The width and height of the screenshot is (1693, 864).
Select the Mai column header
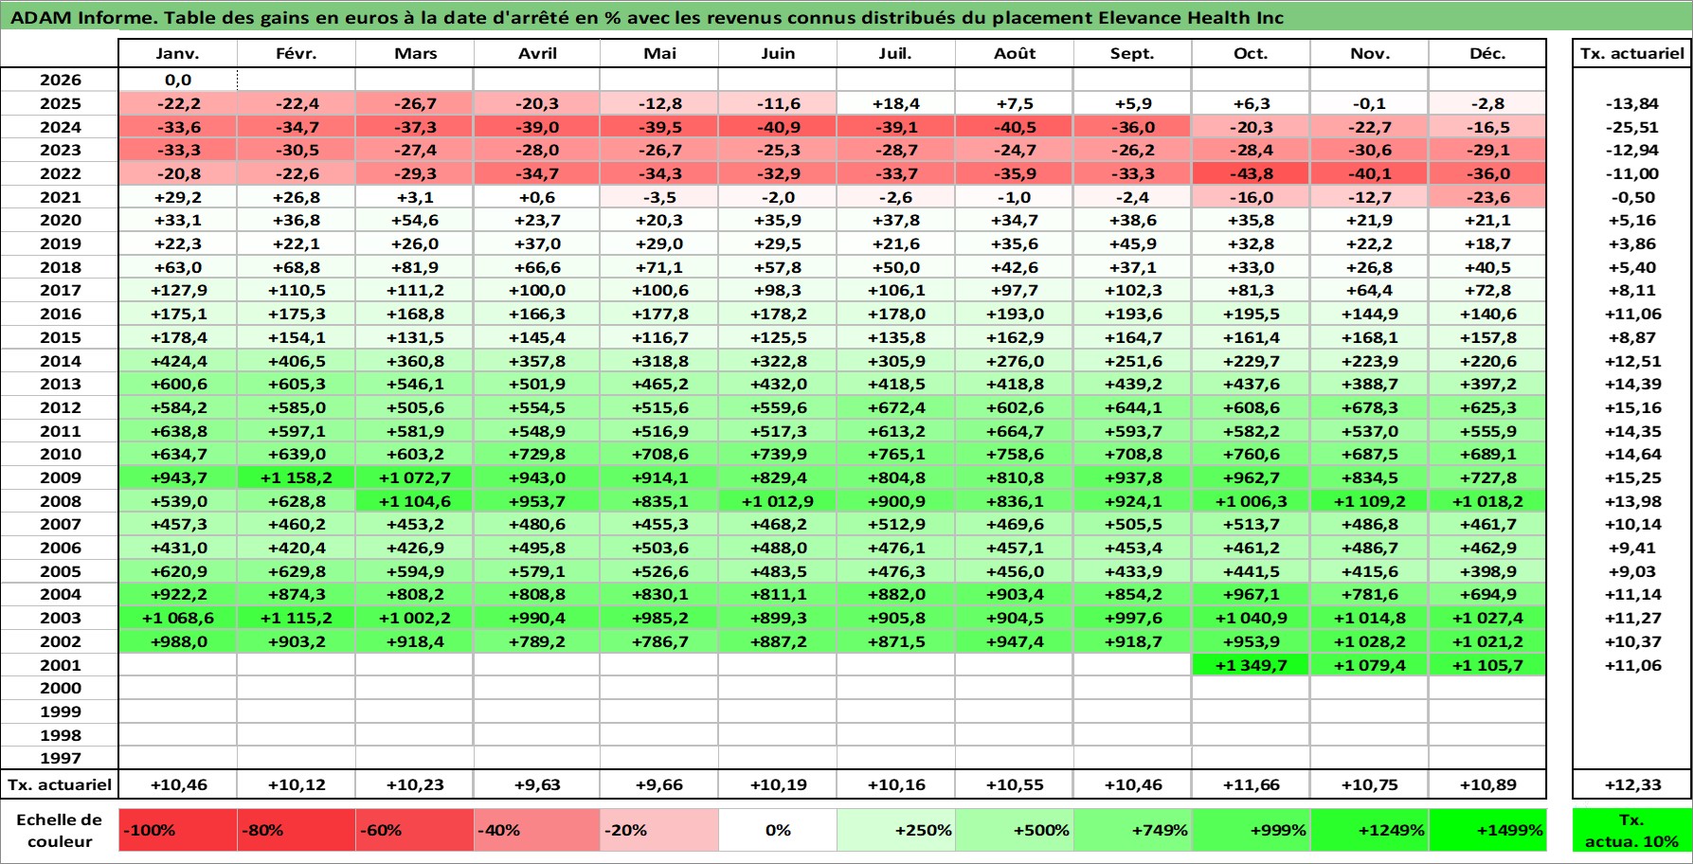659,54
